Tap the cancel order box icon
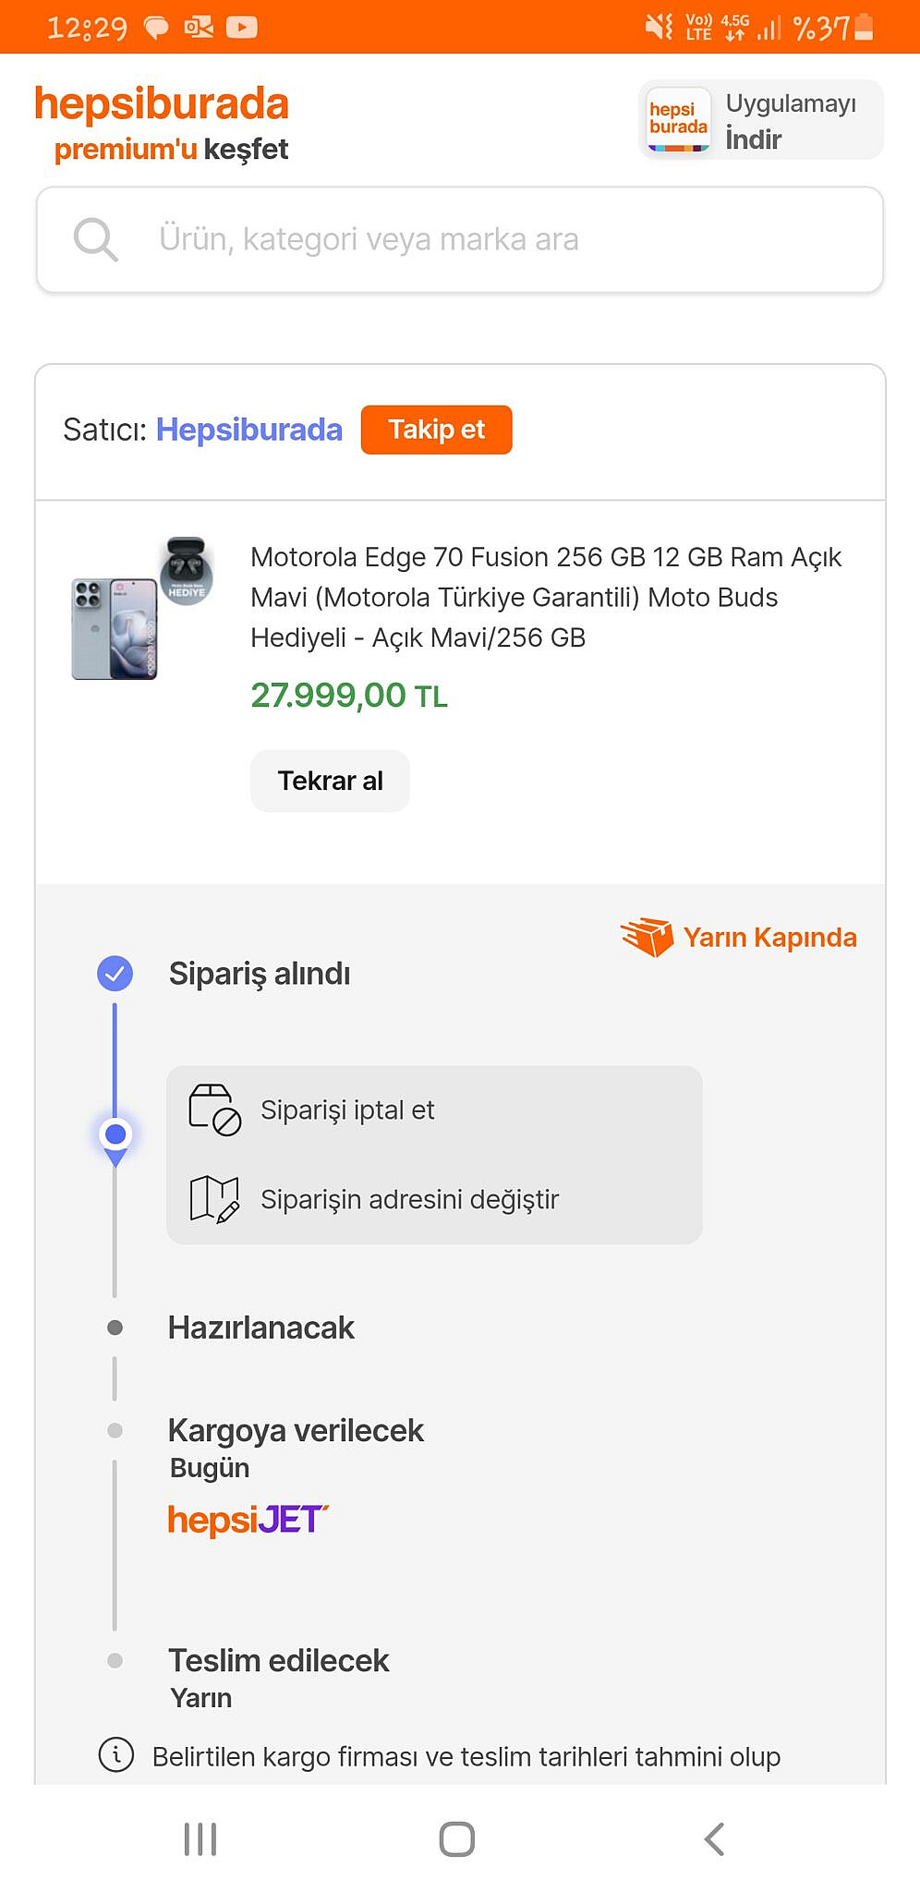 pos(214,1110)
